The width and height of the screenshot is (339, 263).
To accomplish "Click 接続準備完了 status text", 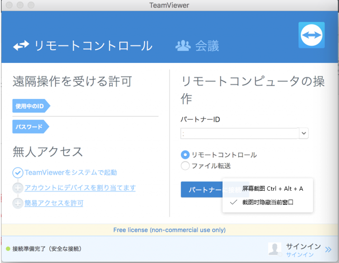I will [47, 249].
